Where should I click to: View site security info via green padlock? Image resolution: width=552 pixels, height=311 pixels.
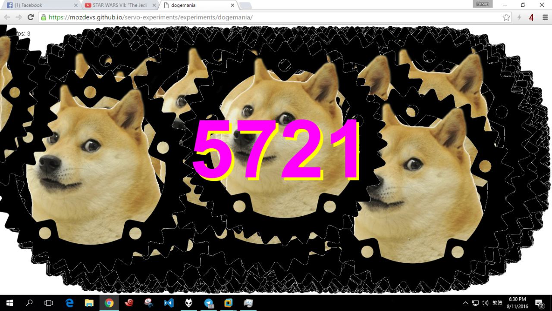[43, 17]
